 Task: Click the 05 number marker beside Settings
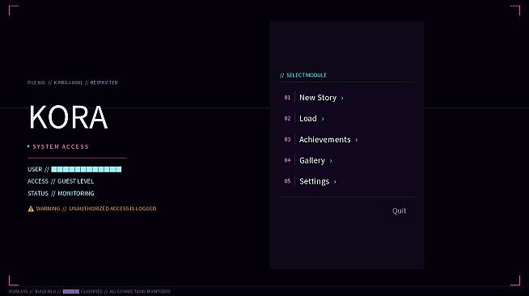pos(287,181)
